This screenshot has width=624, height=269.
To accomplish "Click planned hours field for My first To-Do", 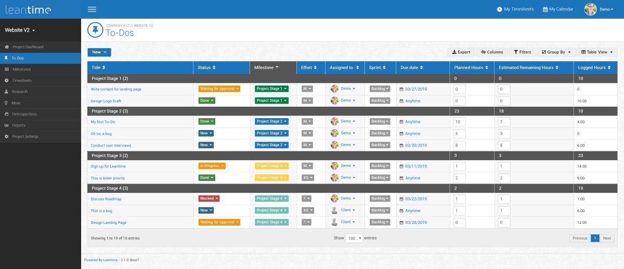I will click(x=459, y=122).
